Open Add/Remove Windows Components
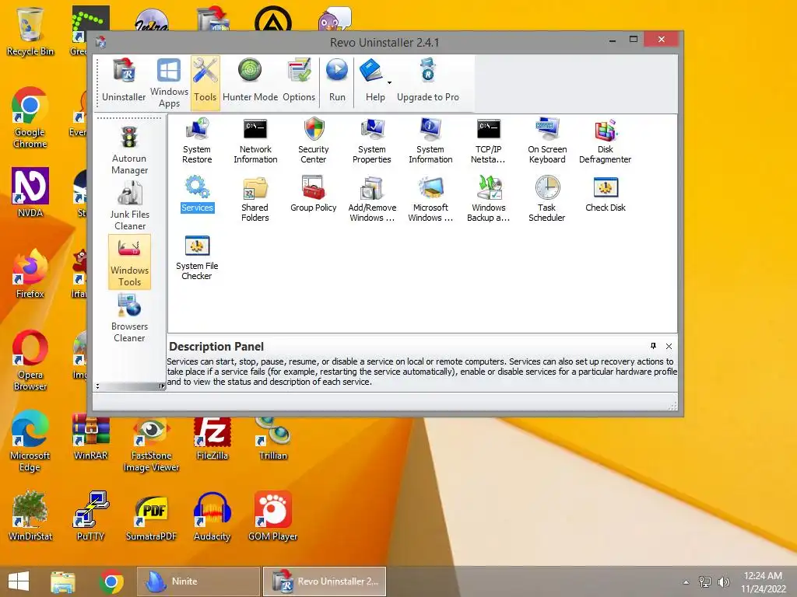Screen dimensions: 797x597 point(372,199)
